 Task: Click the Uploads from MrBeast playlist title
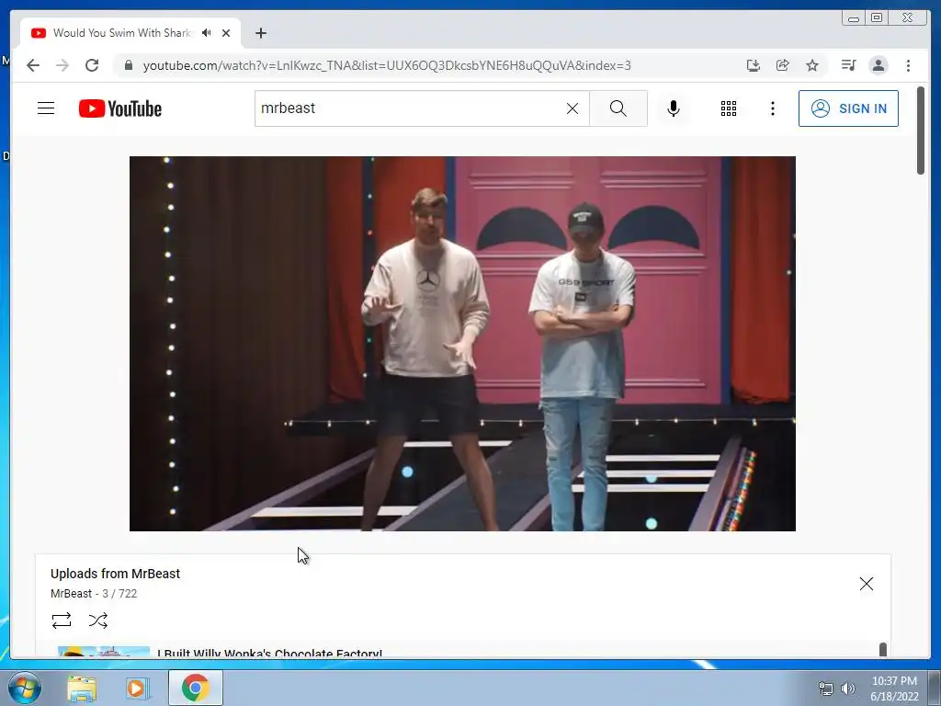tap(115, 574)
